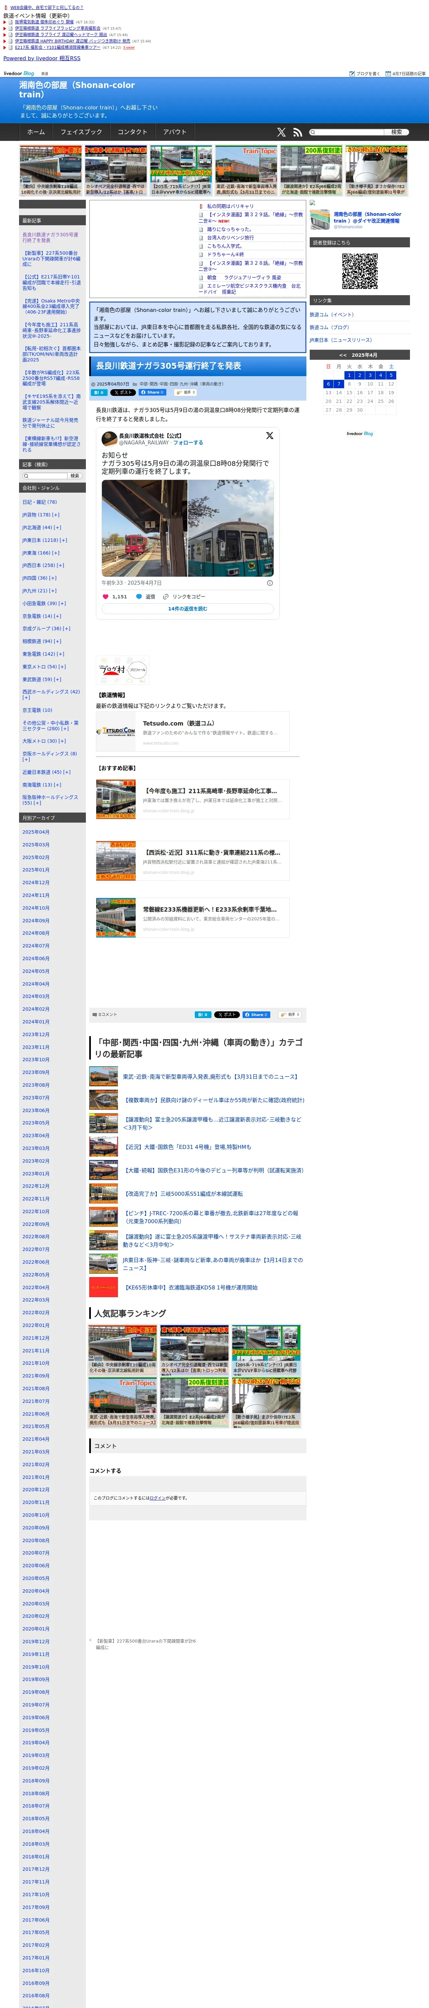
Task: Click the header search input field
Action: (x=346, y=132)
